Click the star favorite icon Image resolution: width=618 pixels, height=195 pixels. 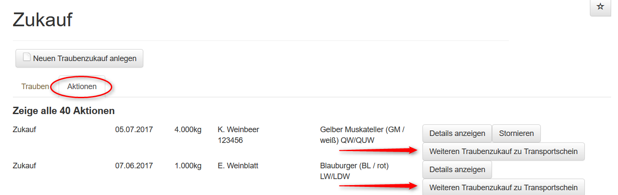point(600,7)
